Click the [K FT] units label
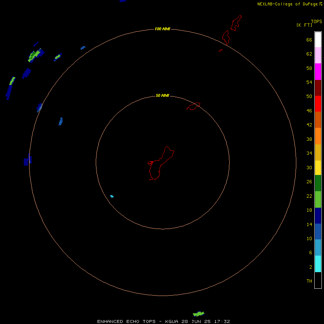324x324 pixels. (x=304, y=25)
